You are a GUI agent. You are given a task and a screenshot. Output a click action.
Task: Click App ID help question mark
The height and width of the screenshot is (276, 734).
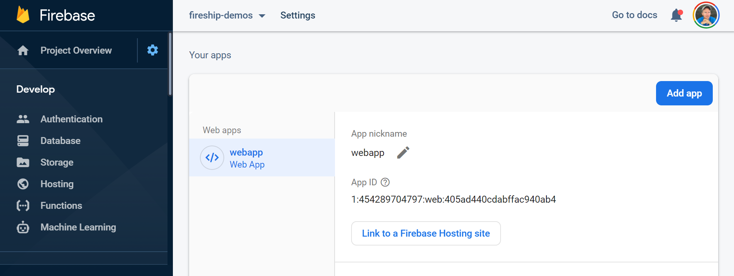(x=385, y=182)
